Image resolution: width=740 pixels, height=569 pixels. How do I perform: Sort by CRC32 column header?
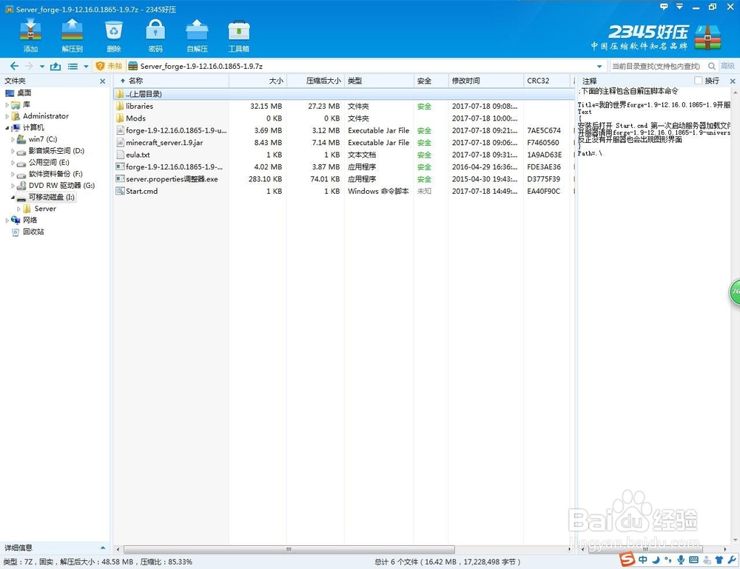(547, 81)
